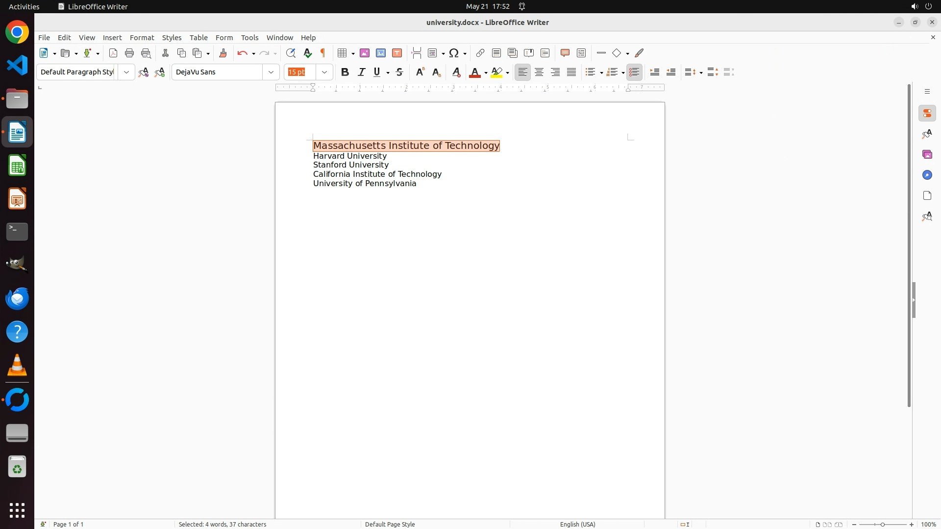Click the Export as PDF icon
Screen dimensions: 941x529
coord(113,53)
